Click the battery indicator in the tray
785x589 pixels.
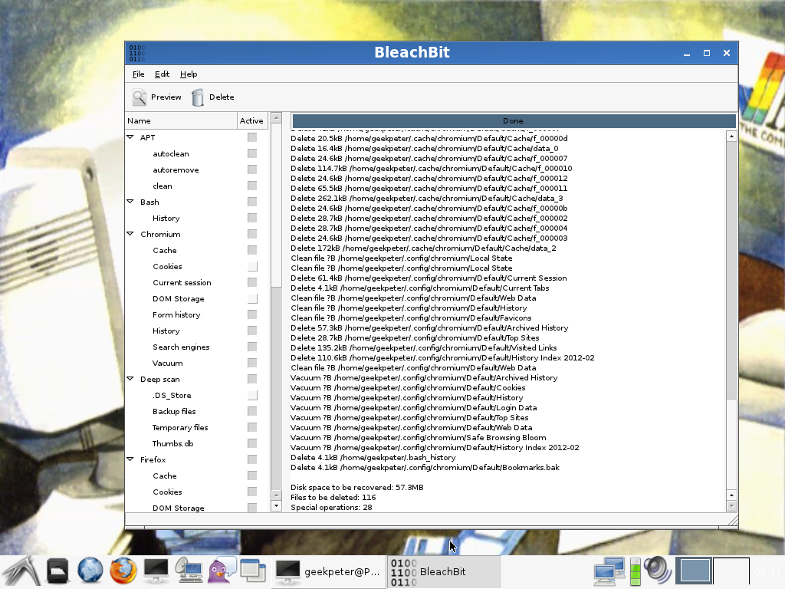[x=635, y=571]
